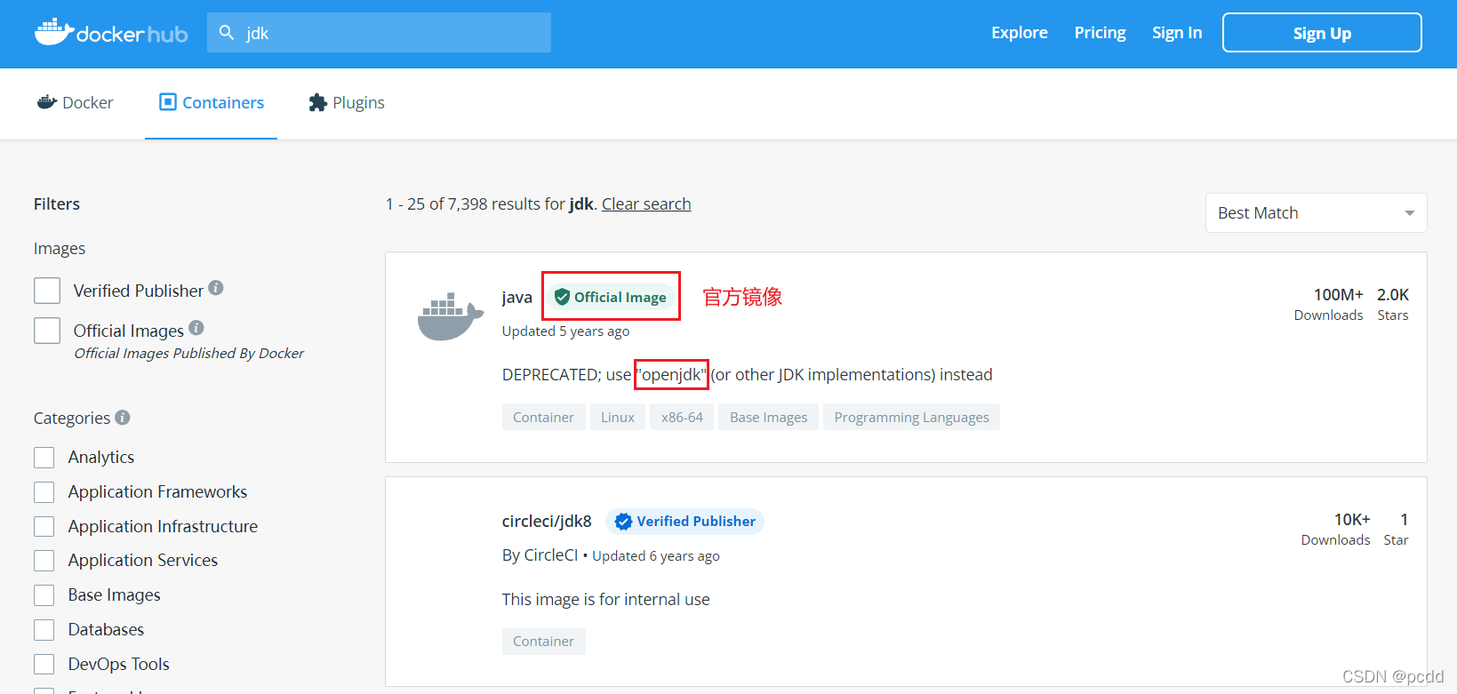Click the Verified Publisher info icon
This screenshot has height=694, width=1457.
click(x=216, y=289)
